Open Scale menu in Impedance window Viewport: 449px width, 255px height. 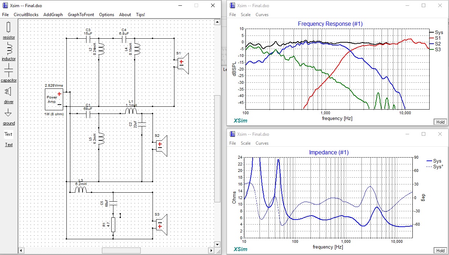(x=246, y=143)
